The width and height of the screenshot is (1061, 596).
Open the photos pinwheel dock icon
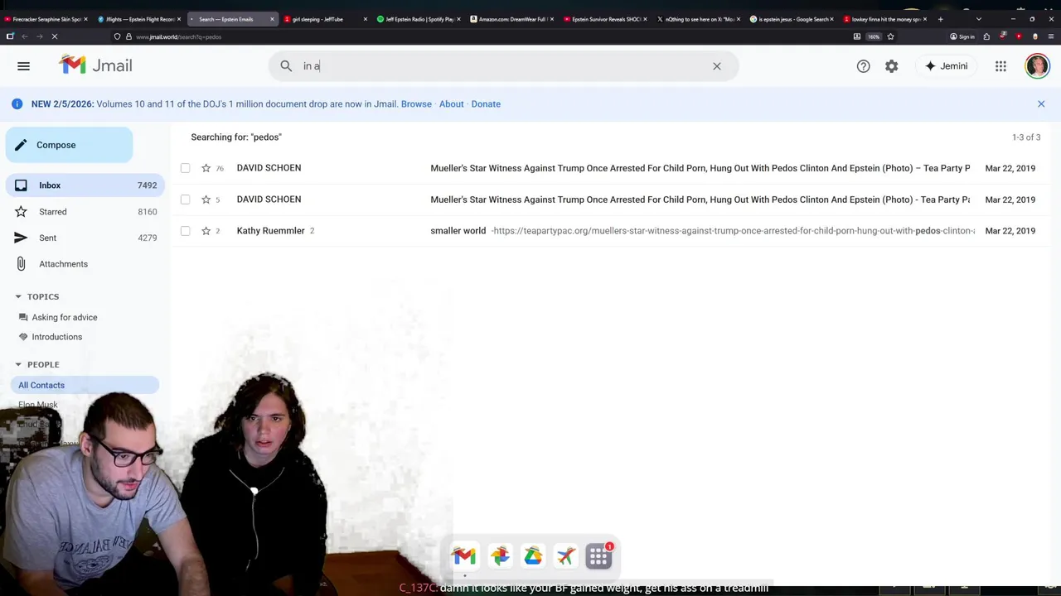(500, 555)
